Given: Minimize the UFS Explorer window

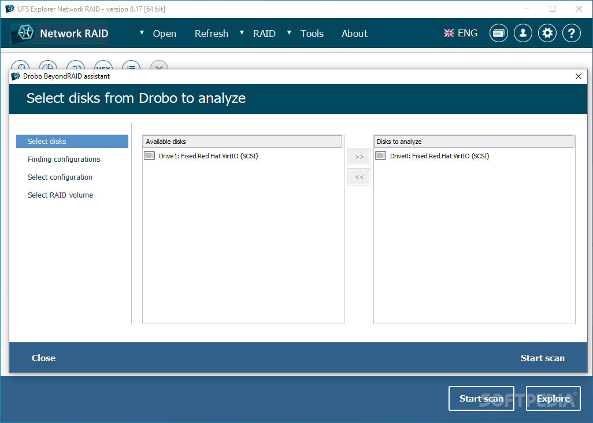Looking at the screenshot, I should tap(527, 9).
